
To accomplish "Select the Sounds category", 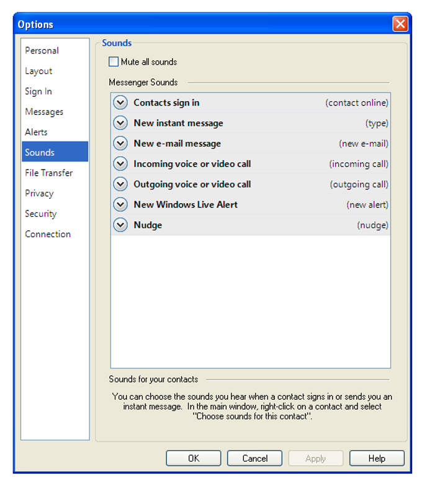I will coord(55,152).
